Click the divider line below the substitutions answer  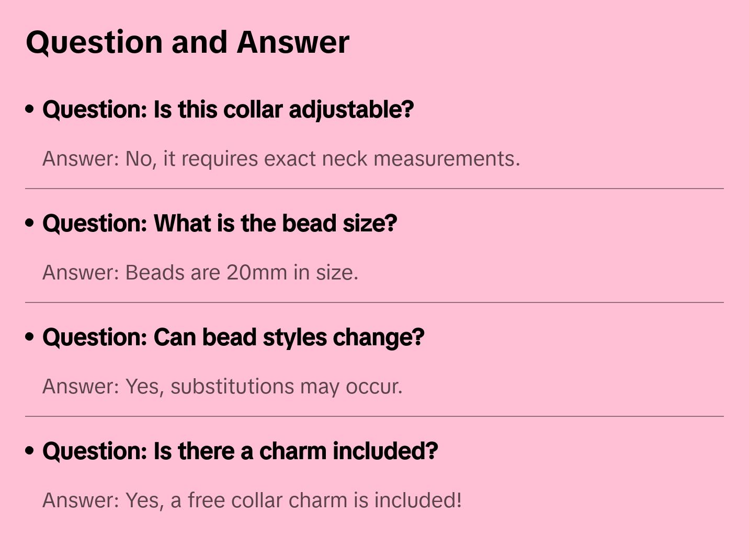coord(374,416)
